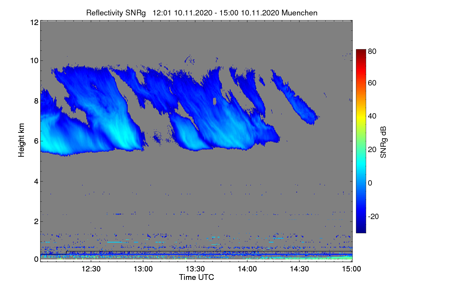The height and width of the screenshot is (308, 463).
Task: Click the 'Time UTC' axis label
Action: pyautogui.click(x=196, y=277)
